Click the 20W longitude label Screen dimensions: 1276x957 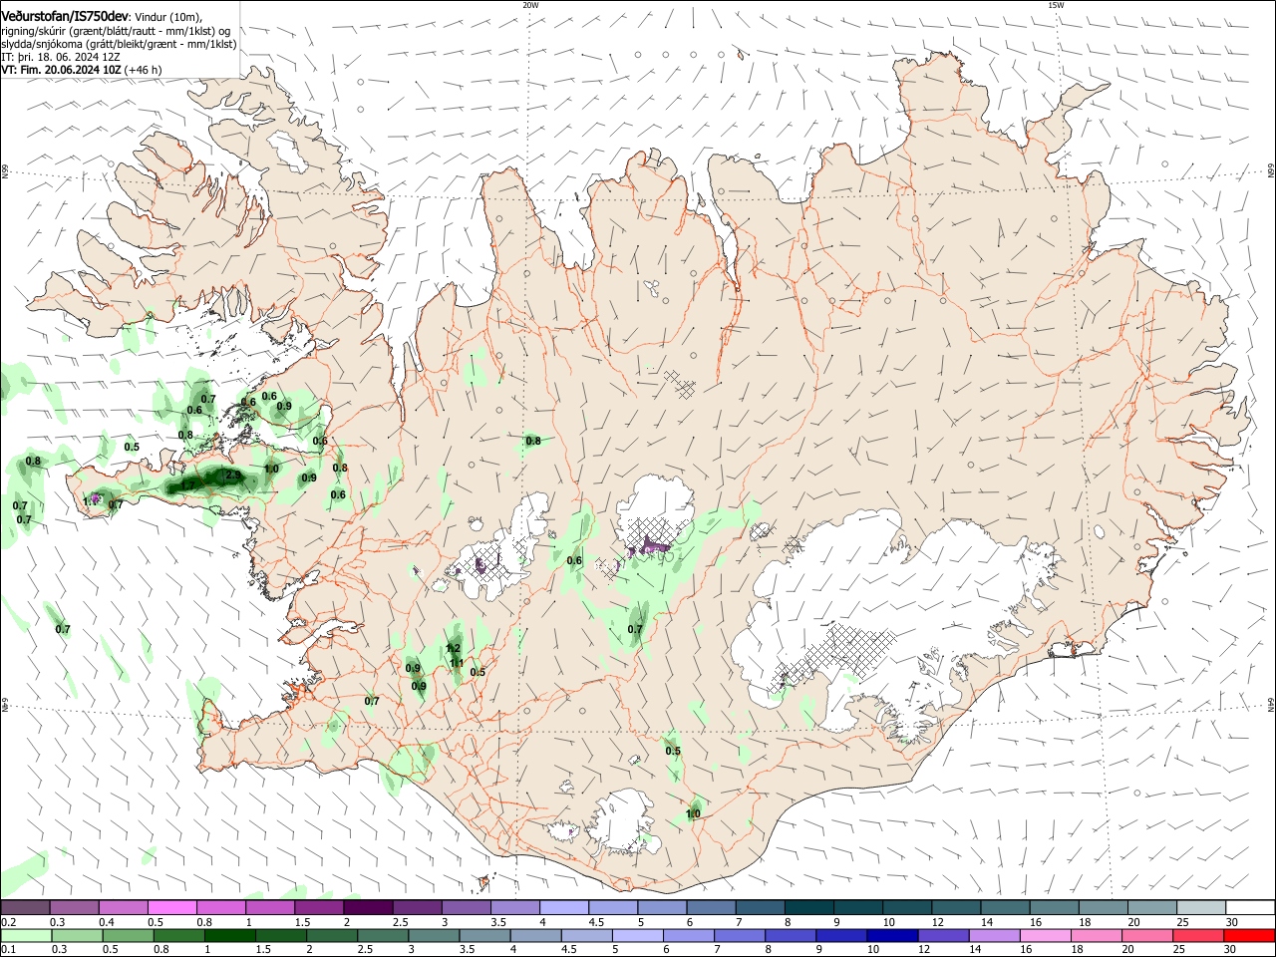click(x=530, y=5)
